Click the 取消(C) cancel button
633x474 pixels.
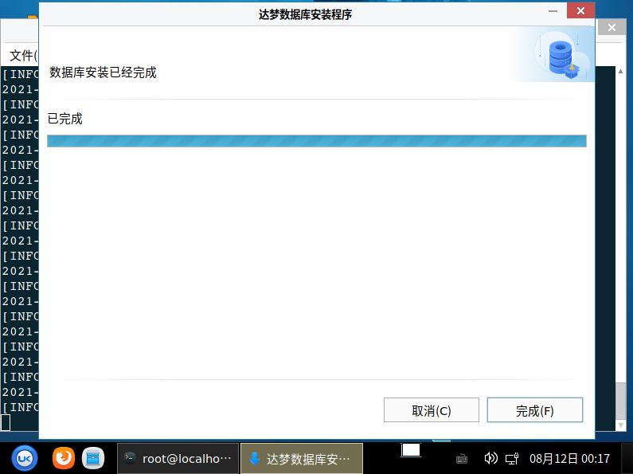(x=431, y=410)
